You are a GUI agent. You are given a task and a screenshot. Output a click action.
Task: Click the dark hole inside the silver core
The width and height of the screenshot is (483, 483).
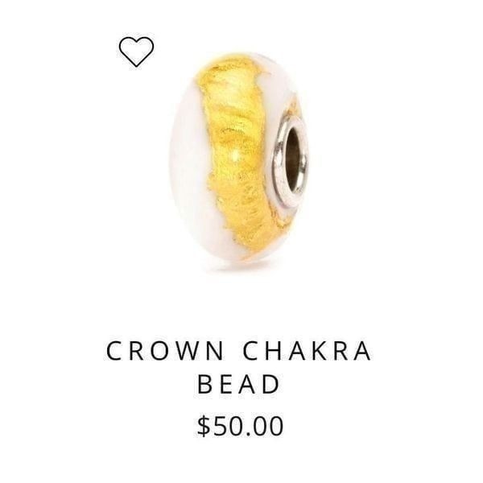point(293,160)
